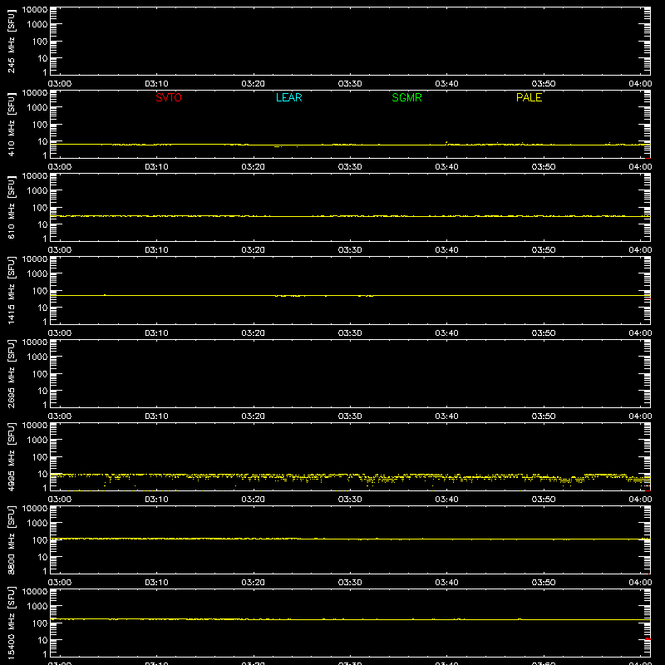
Task: Select the 4995 MHz [SFU] axis title
Action: coord(12,456)
